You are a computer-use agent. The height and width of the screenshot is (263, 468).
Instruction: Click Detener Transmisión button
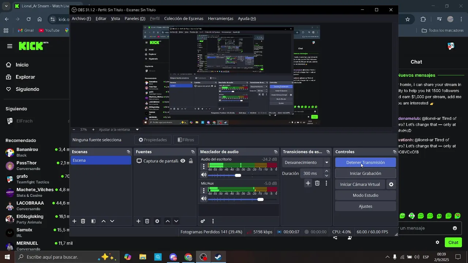[365, 163]
